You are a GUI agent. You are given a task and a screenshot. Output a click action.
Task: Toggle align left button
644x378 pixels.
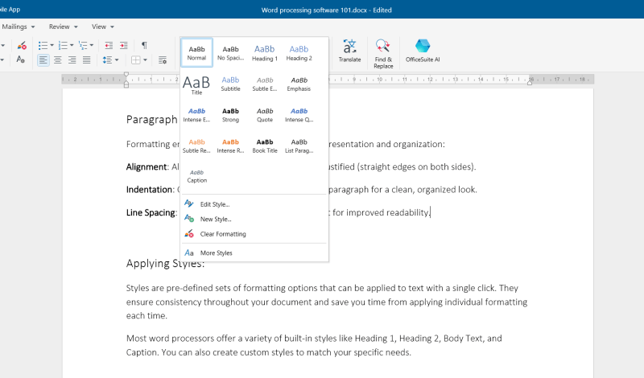point(43,60)
